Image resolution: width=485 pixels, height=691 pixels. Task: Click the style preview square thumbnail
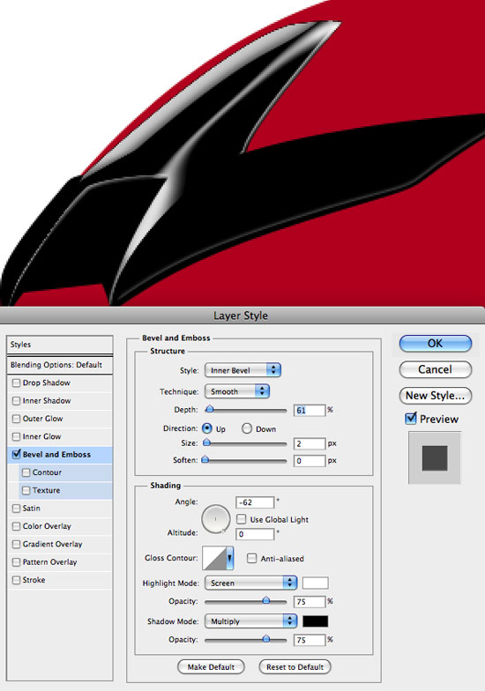coord(434,458)
